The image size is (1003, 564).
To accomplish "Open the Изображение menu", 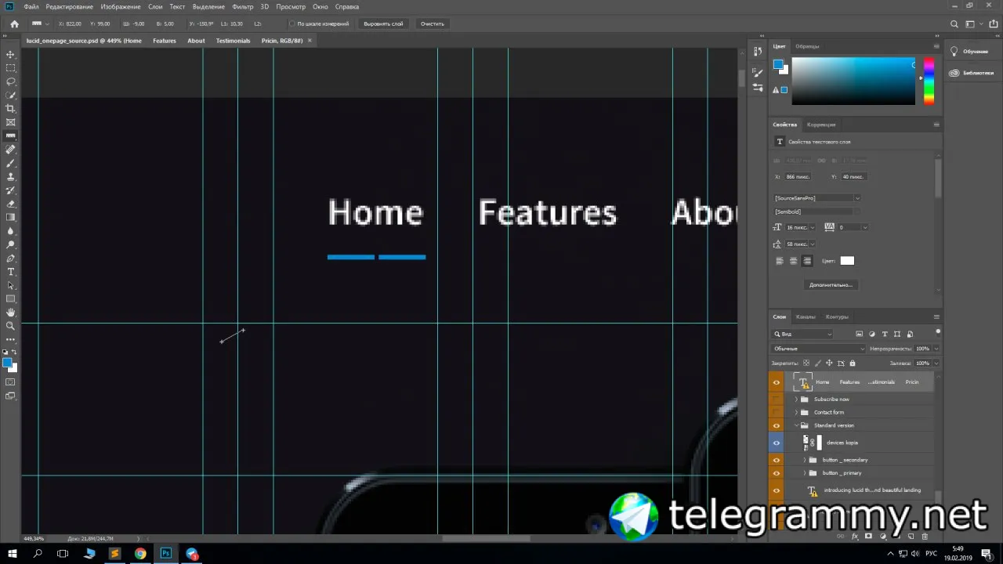I will pyautogui.click(x=121, y=6).
